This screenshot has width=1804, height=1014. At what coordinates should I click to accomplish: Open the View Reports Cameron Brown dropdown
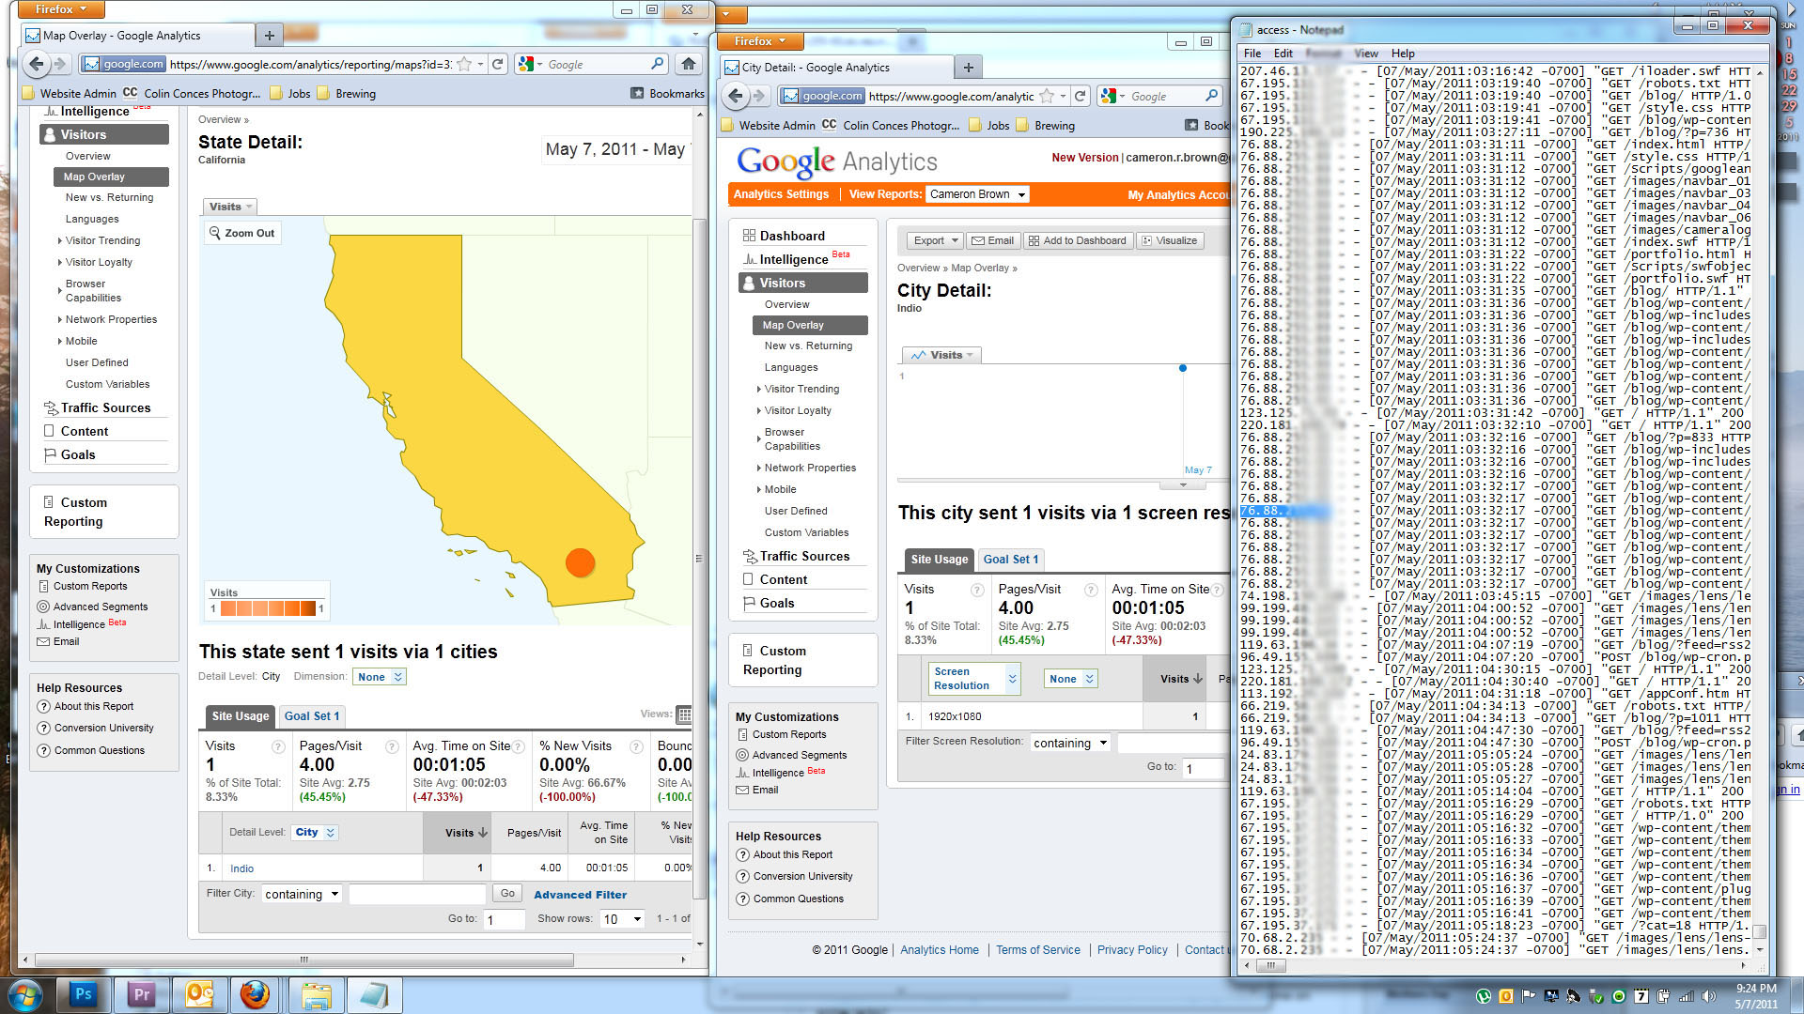(977, 194)
